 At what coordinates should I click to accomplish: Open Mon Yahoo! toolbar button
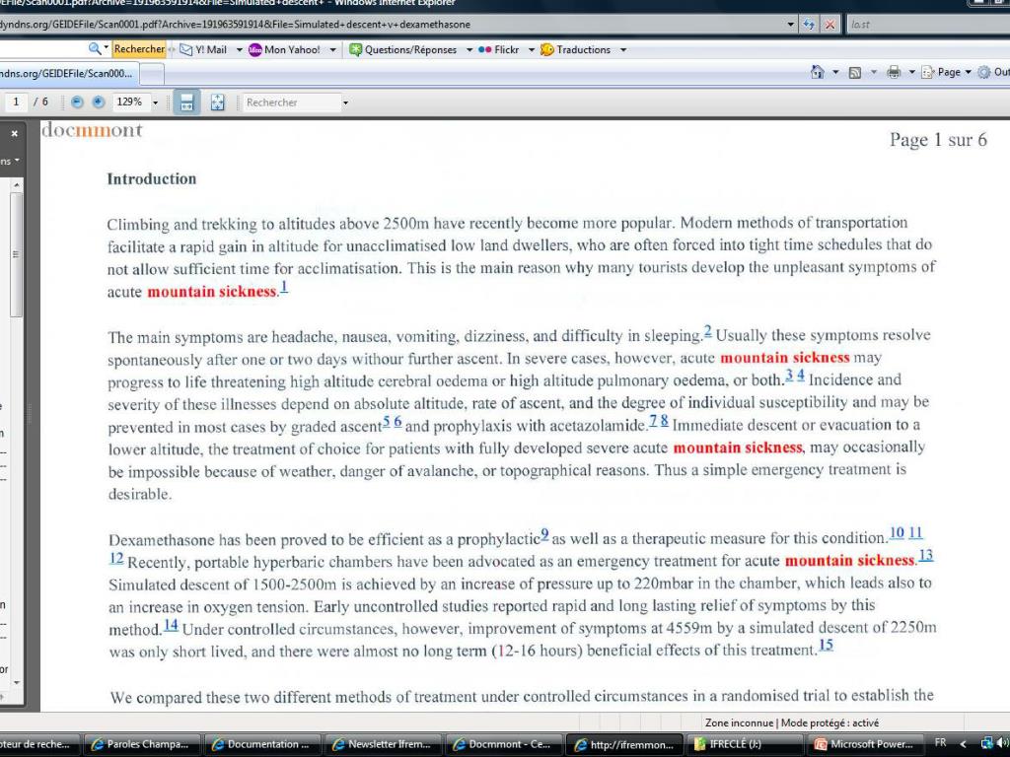point(284,49)
